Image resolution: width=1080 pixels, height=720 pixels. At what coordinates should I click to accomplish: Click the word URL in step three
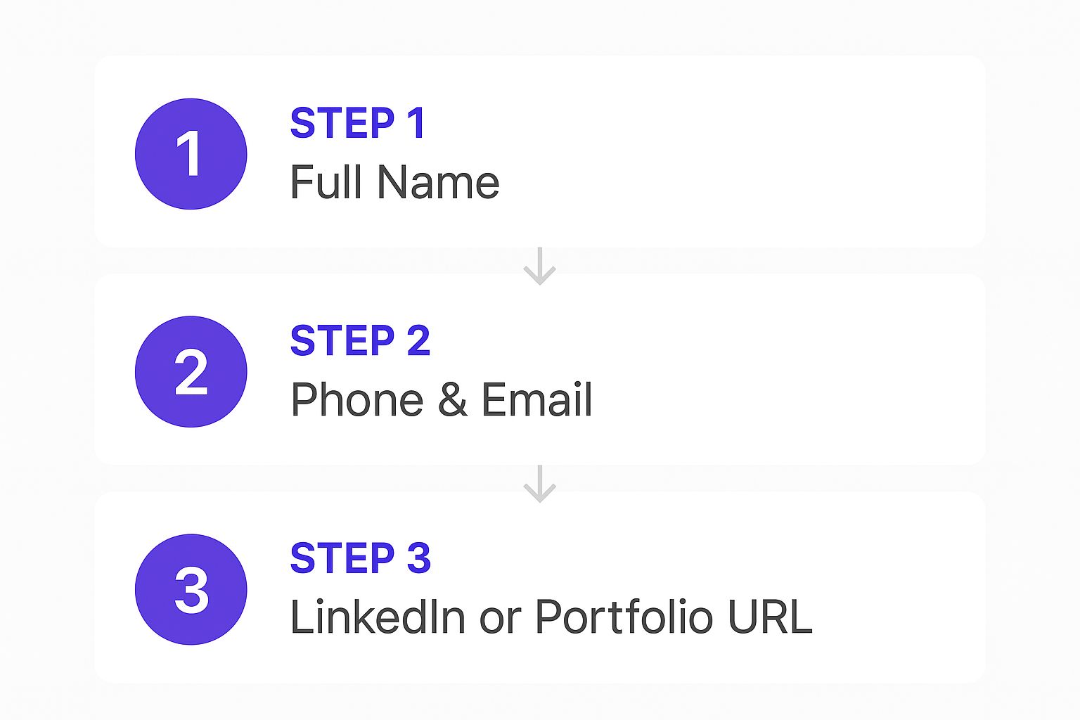click(771, 617)
